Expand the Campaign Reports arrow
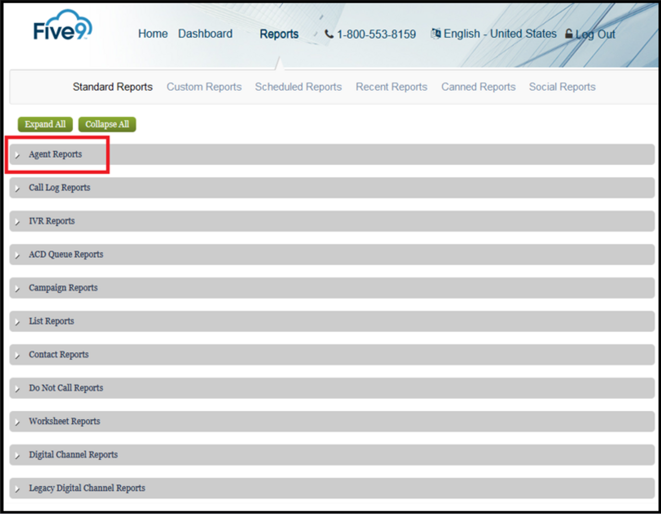 click(x=17, y=288)
